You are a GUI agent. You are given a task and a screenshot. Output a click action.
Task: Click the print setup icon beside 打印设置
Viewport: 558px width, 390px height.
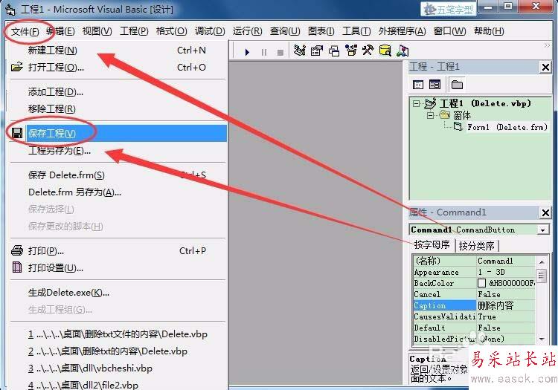[17, 267]
